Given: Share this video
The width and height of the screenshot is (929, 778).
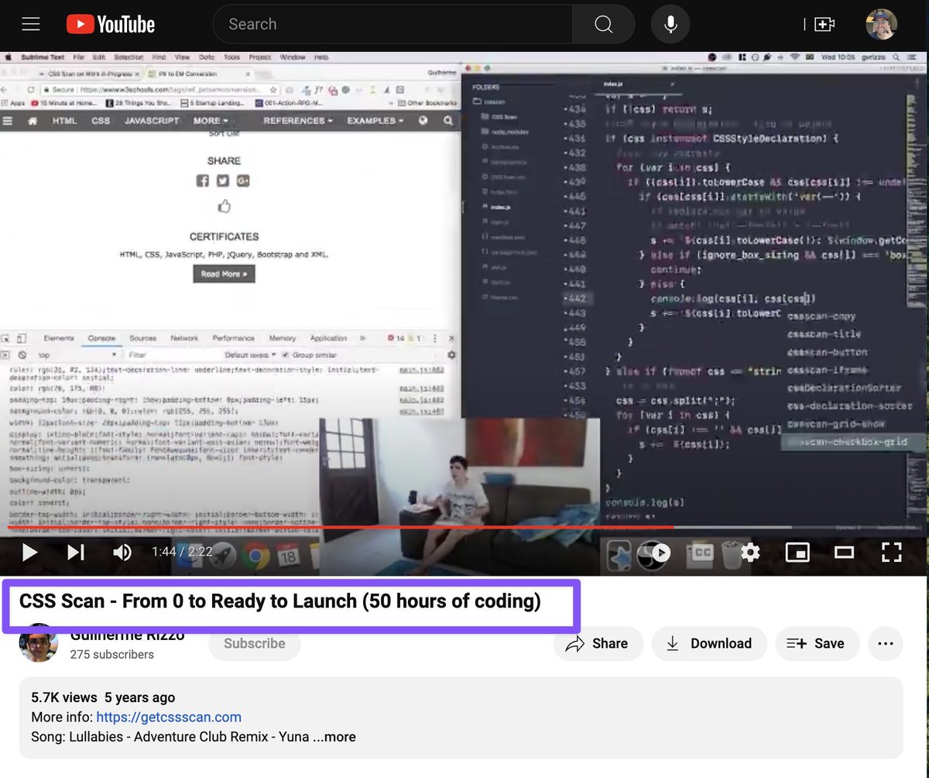Looking at the screenshot, I should click(x=598, y=643).
